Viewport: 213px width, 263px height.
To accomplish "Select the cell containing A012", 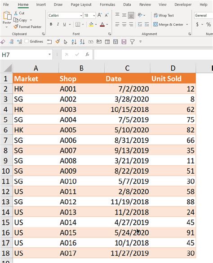I will tap(81, 202).
